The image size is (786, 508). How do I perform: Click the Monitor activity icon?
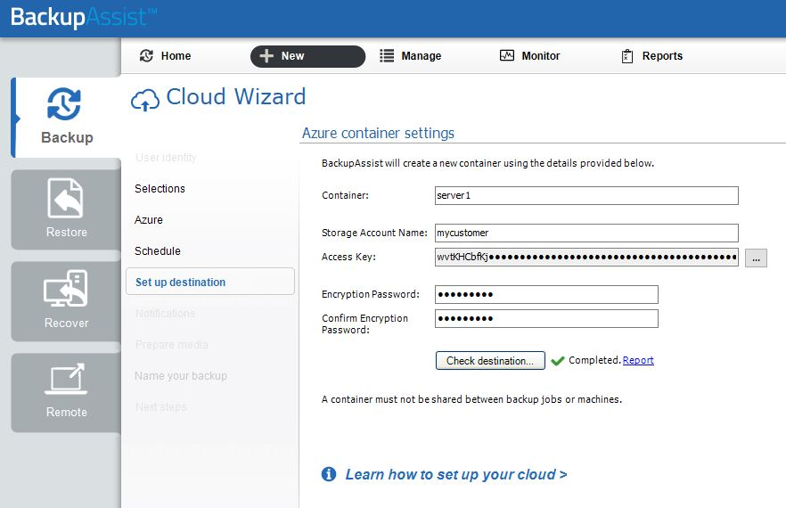click(507, 55)
